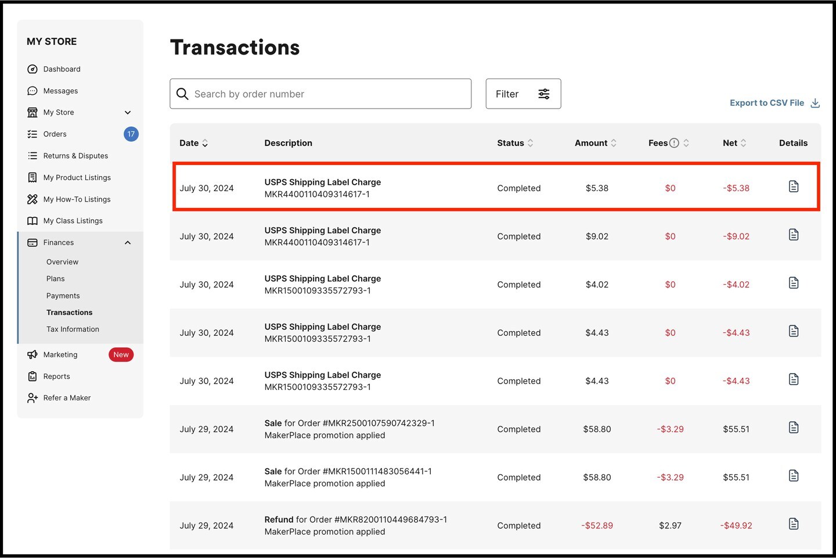Open the Filter options
The image size is (836, 559).
(522, 94)
